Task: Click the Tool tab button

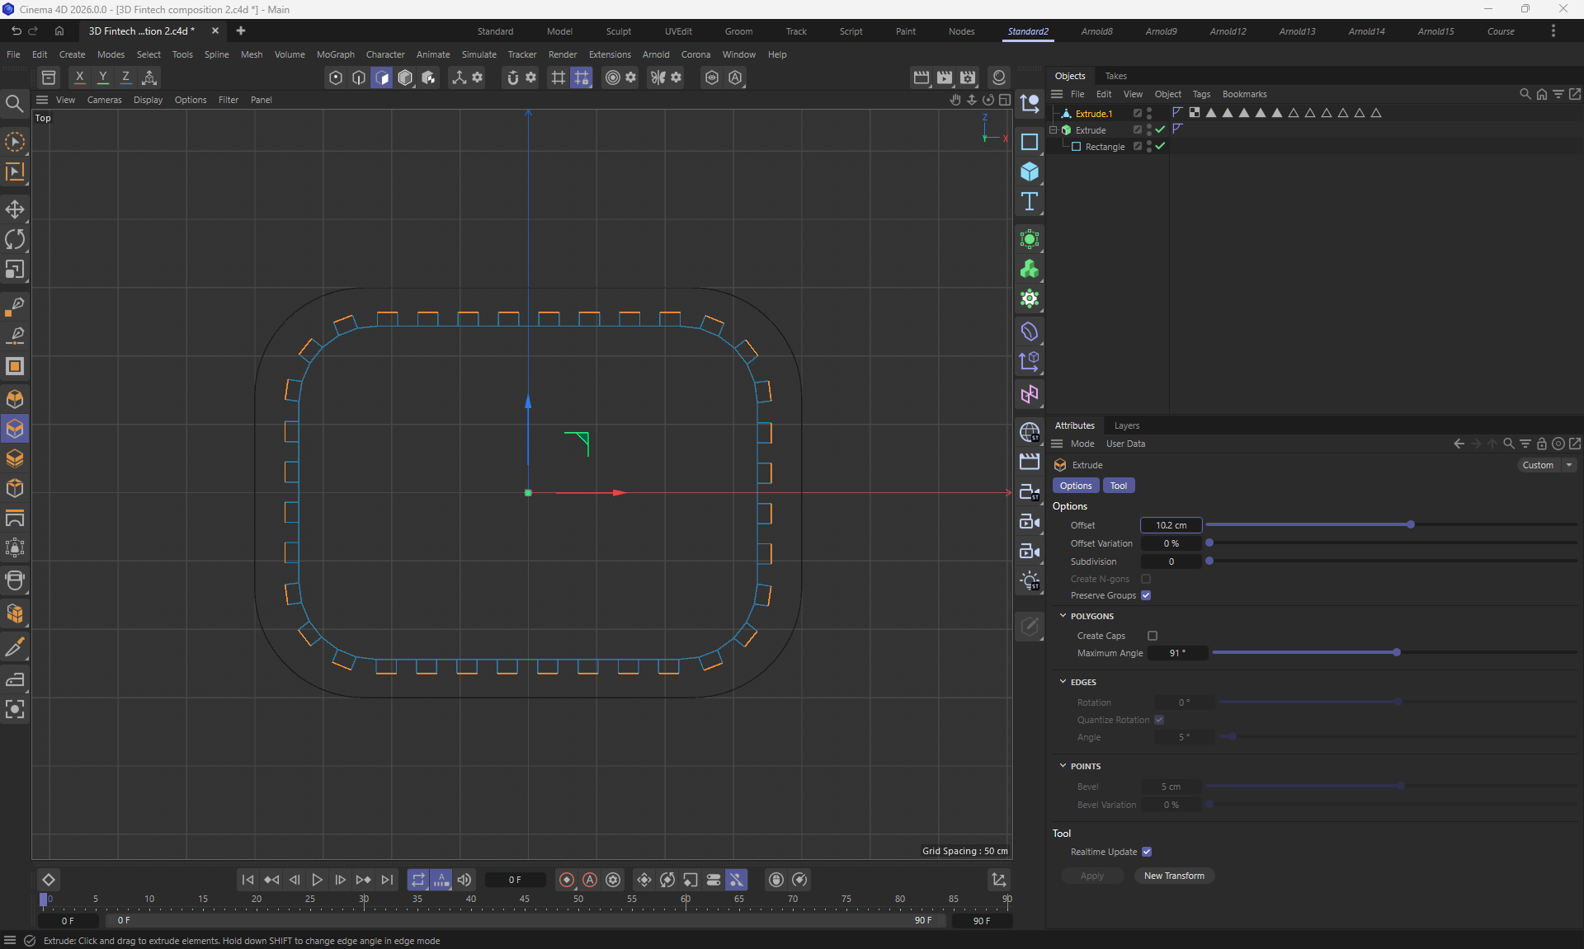Action: coord(1118,486)
